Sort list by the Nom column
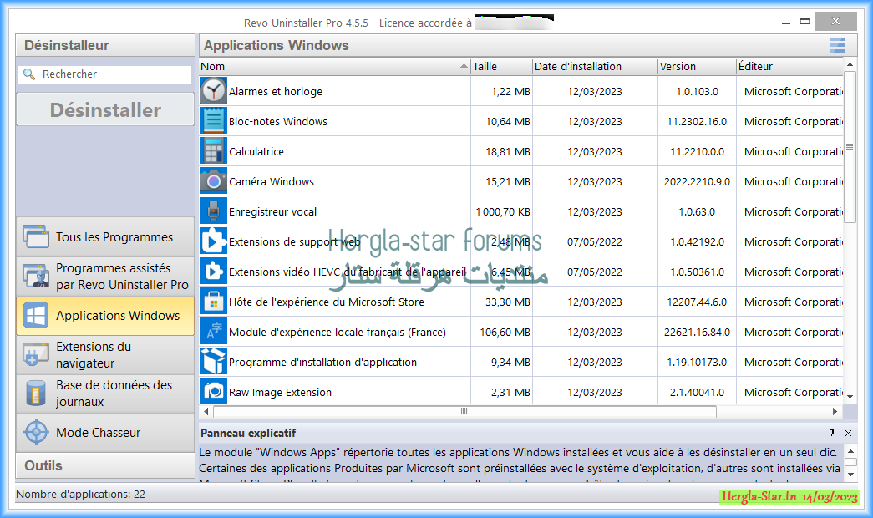 tap(335, 66)
